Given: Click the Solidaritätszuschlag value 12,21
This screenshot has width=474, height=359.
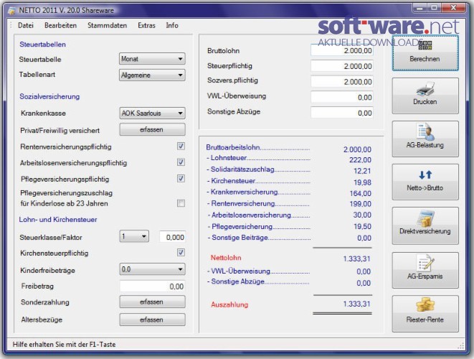Looking at the screenshot, I should (x=362, y=171).
